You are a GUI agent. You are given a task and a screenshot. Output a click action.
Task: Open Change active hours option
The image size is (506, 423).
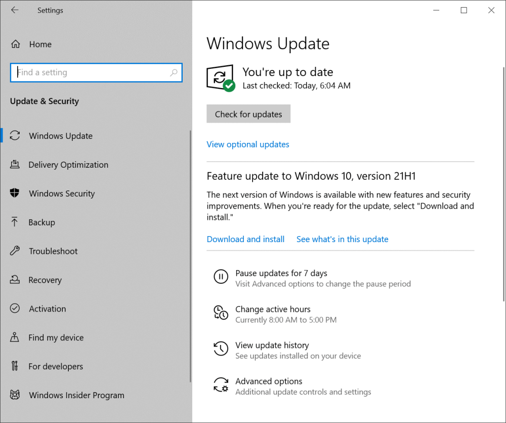pyautogui.click(x=273, y=309)
